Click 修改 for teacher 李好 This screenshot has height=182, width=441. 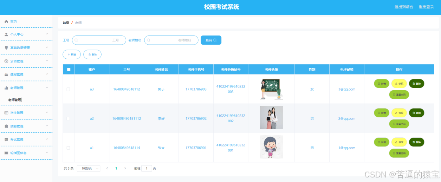click(x=399, y=113)
